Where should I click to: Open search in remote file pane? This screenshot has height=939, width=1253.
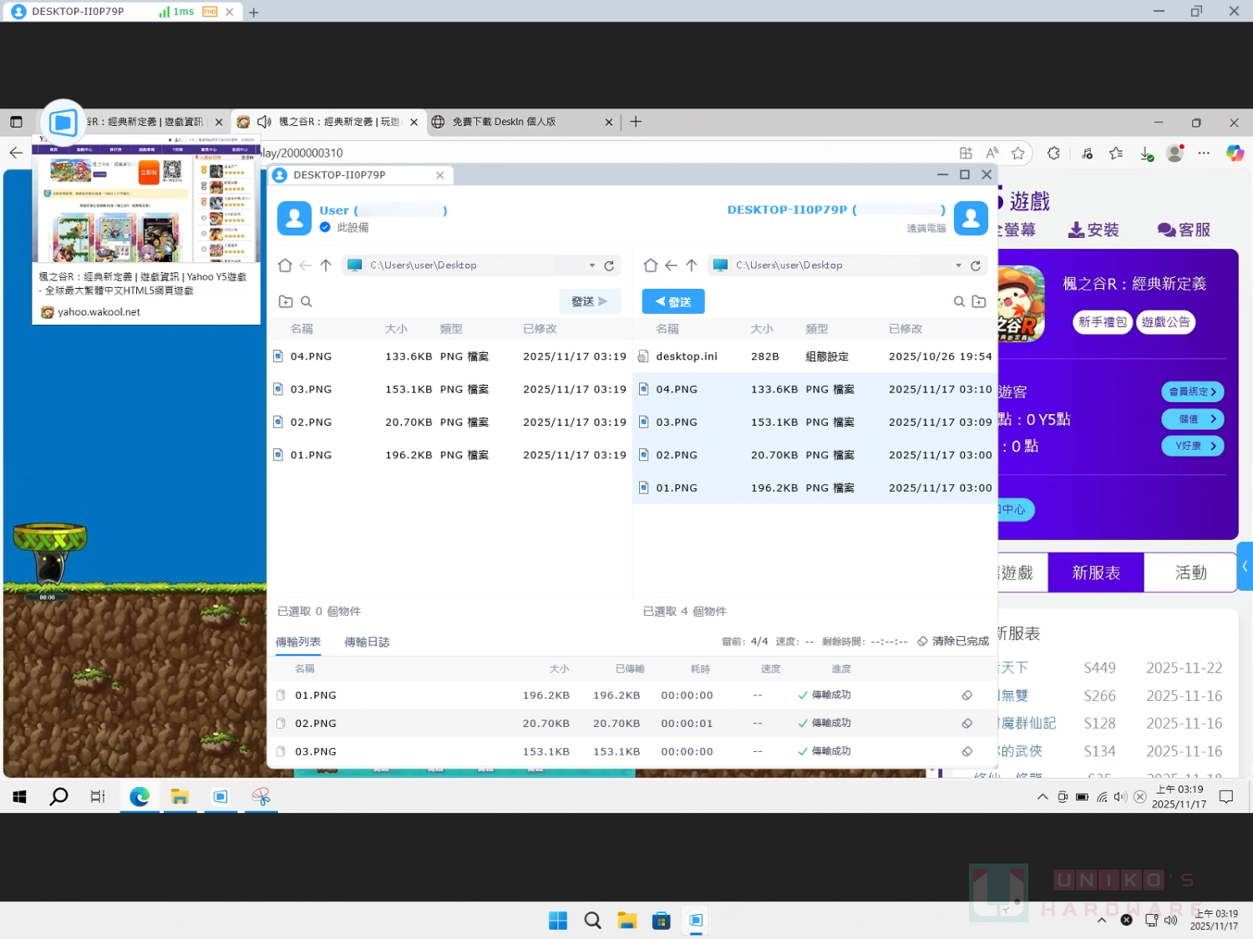tap(959, 301)
